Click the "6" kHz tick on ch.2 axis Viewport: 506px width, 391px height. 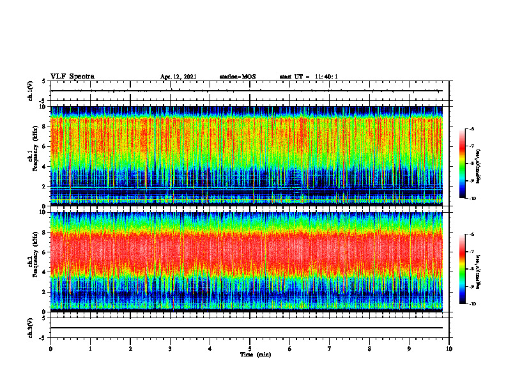45,252
